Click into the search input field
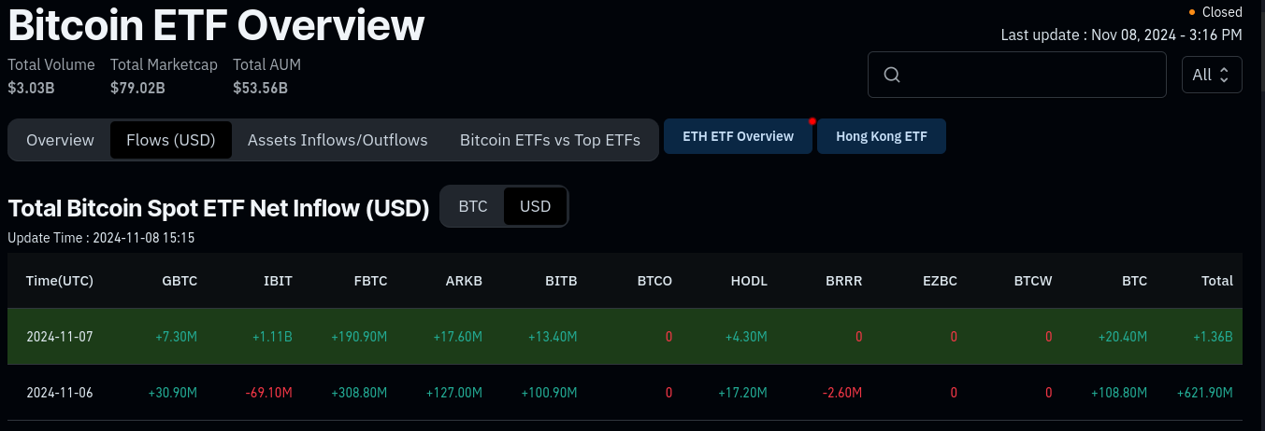Viewport: 1265px width, 431px height. pos(1028,75)
